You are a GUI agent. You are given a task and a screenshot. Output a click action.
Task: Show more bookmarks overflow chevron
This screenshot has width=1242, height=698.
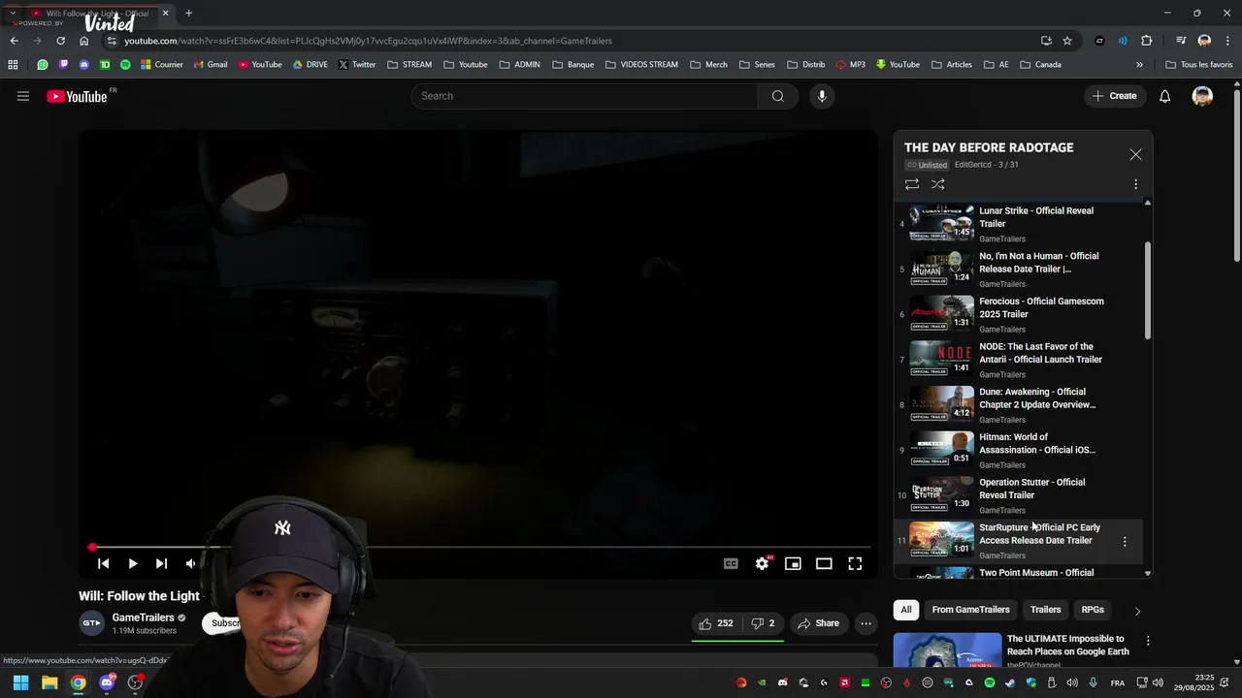pos(1139,65)
